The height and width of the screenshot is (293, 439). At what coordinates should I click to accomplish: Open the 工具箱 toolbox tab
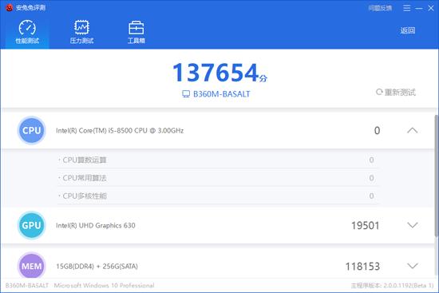pyautogui.click(x=136, y=32)
